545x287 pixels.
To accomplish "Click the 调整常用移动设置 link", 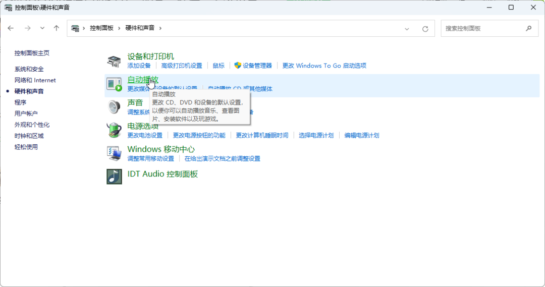I will 150,159.
